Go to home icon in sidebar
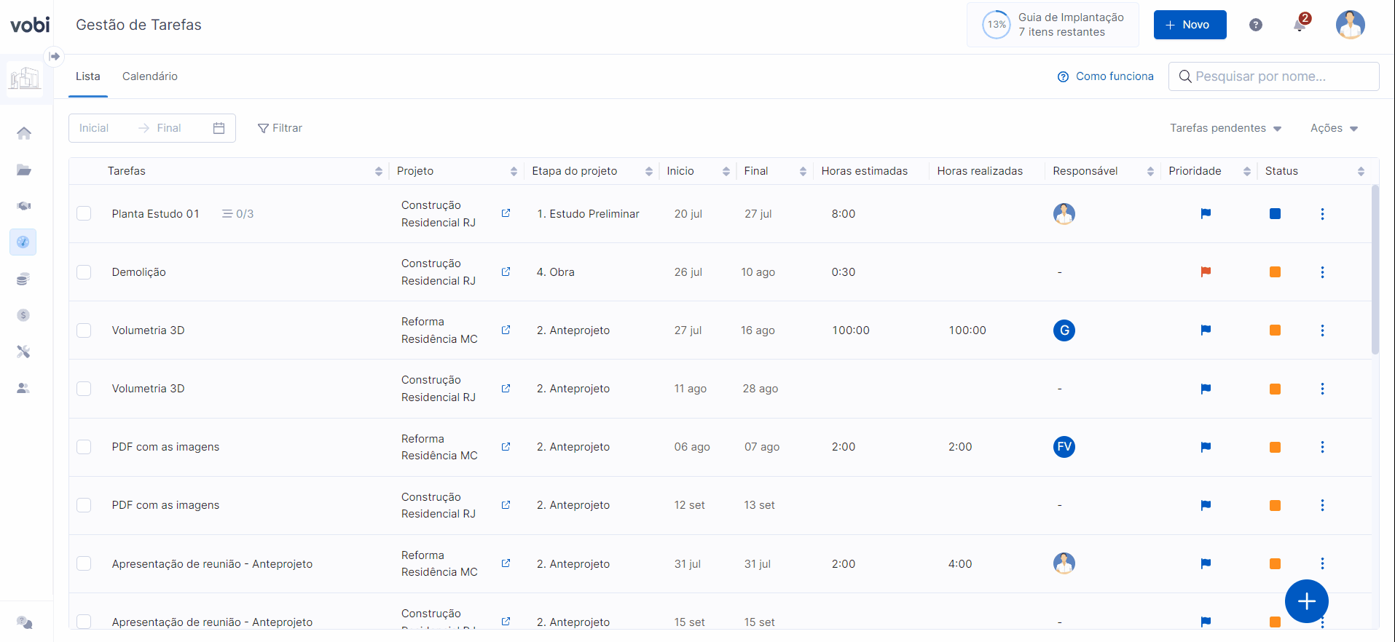 click(x=24, y=133)
